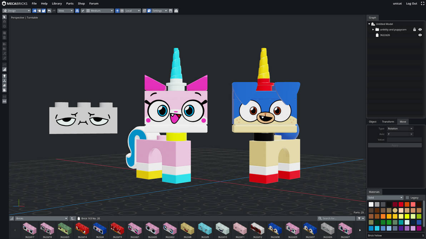Click the save icon next to Settings
Viewport: 426px width, 239px height.
[170, 10]
